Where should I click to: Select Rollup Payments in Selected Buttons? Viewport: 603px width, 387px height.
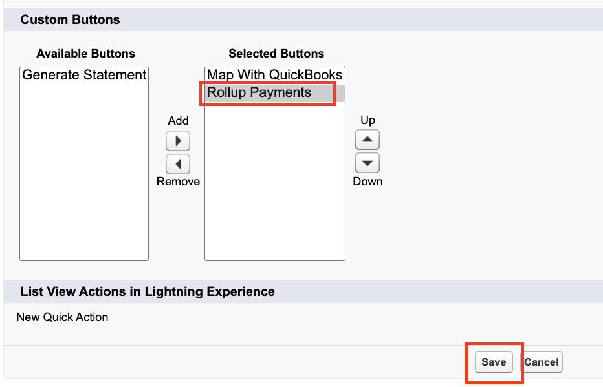coord(259,92)
